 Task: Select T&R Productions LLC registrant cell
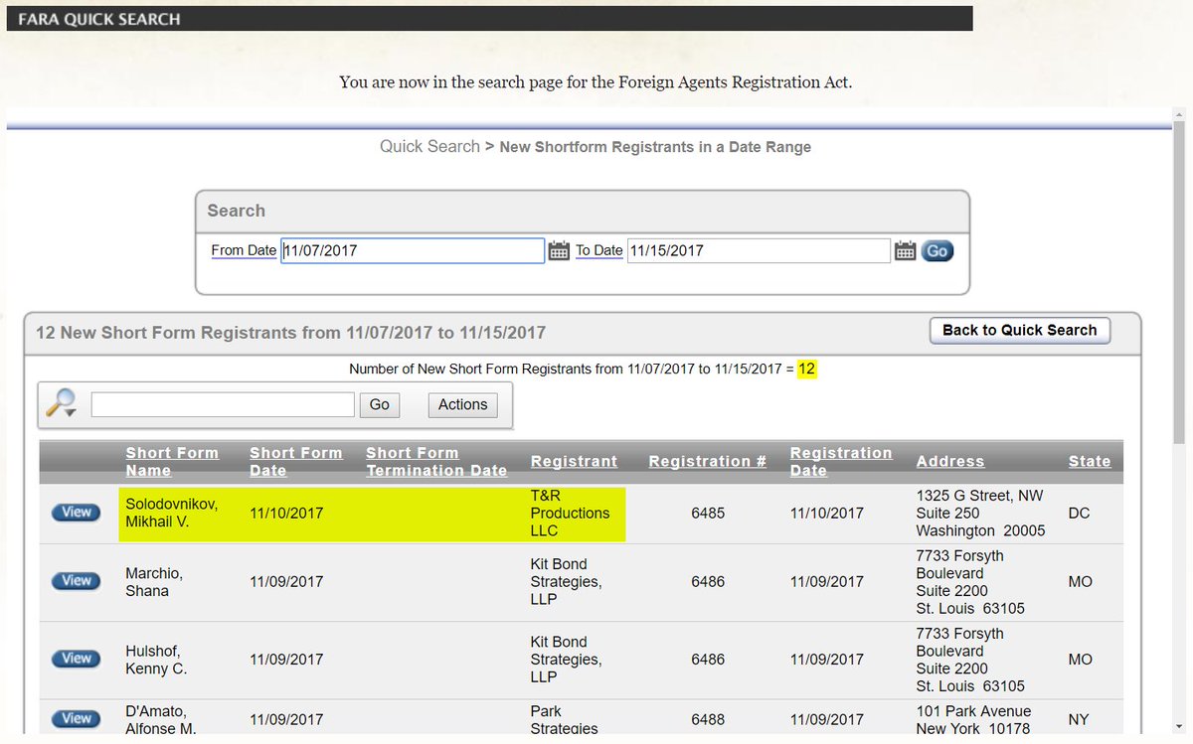tap(571, 513)
